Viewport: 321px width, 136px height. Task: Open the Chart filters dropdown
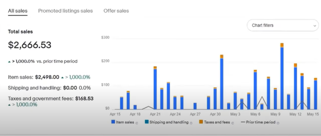coord(283,25)
